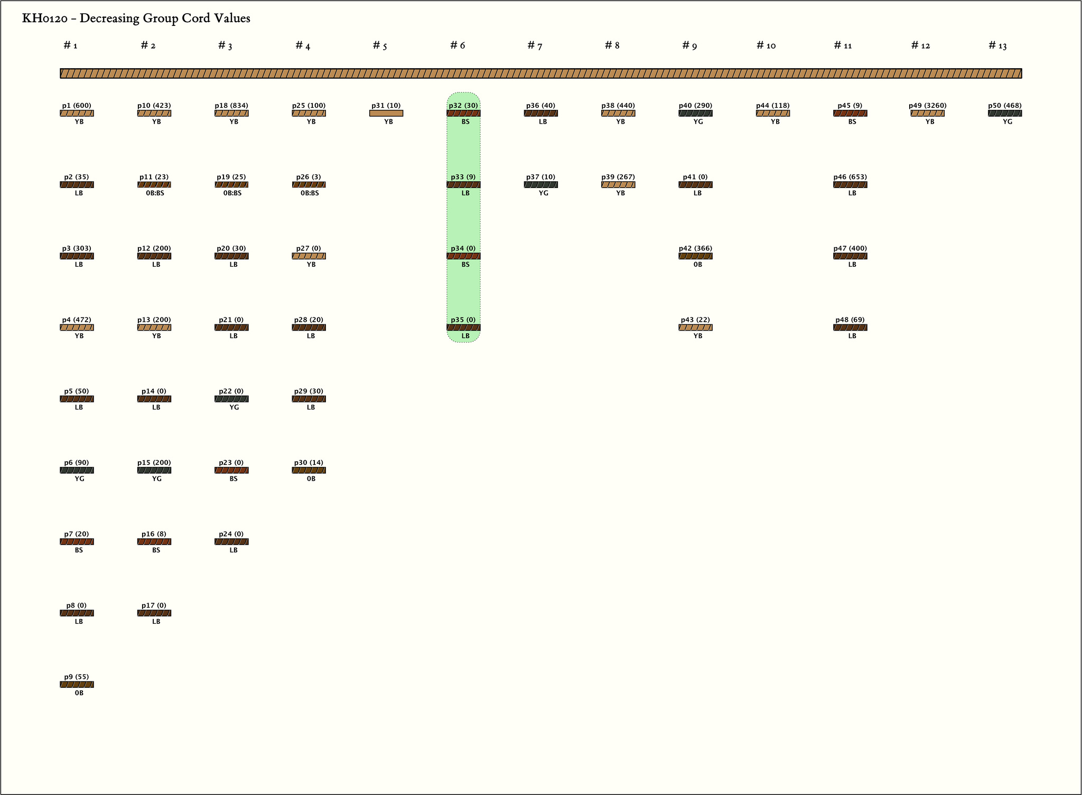The height and width of the screenshot is (795, 1082).
Task: Select the p46 (653) cord bar
Action: tap(850, 185)
